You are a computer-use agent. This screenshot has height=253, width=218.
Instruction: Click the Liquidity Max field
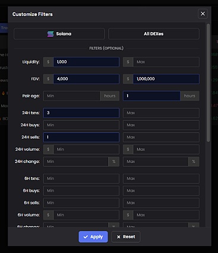[x=166, y=62]
